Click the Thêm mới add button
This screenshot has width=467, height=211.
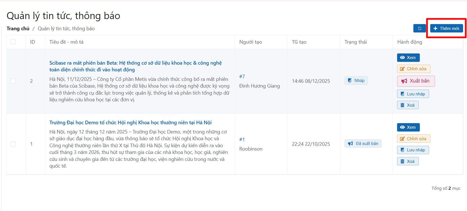(446, 28)
